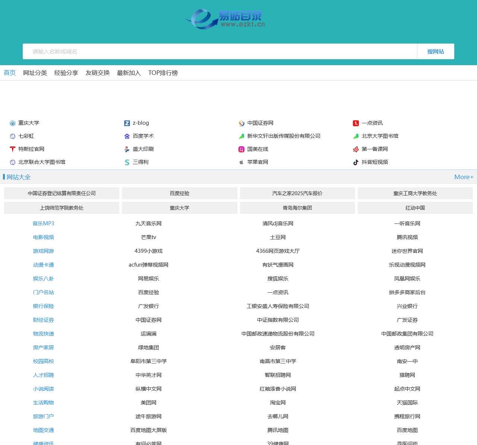Select the 旅游门户 category link

[x=43, y=416]
